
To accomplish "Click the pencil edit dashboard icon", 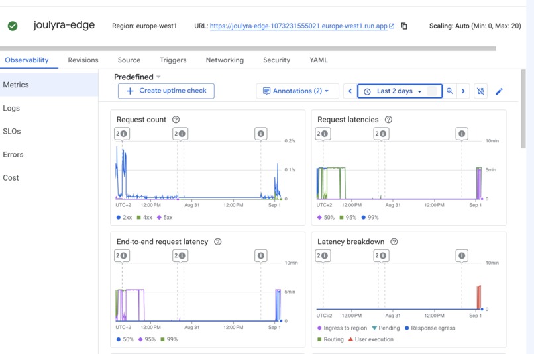I will 499,91.
